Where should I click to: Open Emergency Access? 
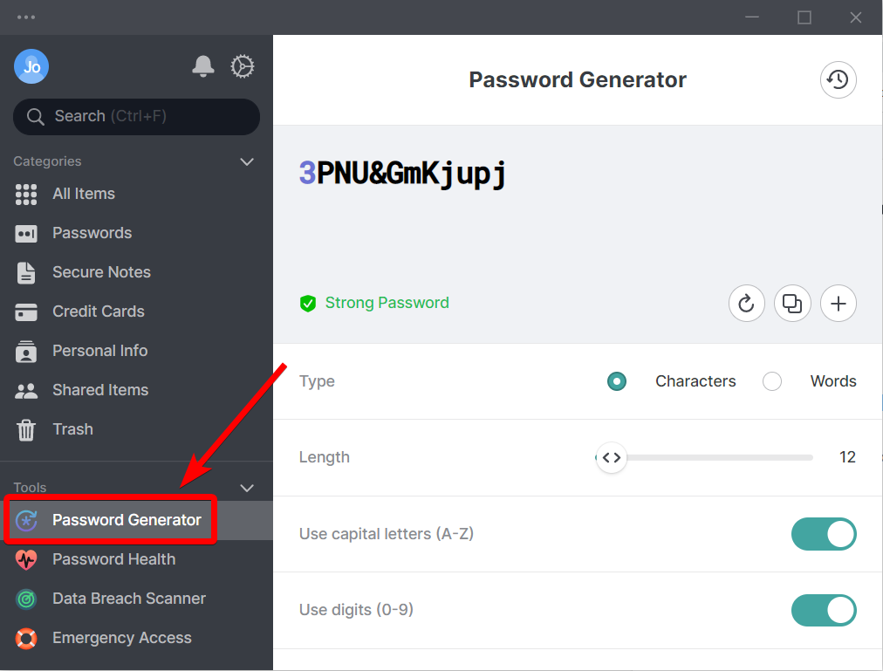[121, 638]
